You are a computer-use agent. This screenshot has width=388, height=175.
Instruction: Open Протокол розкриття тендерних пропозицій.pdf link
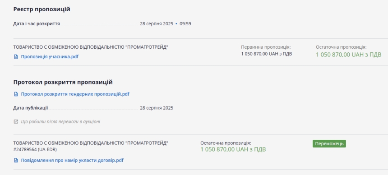pos(75,94)
